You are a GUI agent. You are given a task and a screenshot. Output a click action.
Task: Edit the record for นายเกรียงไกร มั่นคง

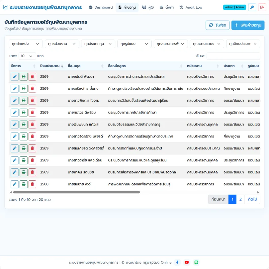click(15, 89)
